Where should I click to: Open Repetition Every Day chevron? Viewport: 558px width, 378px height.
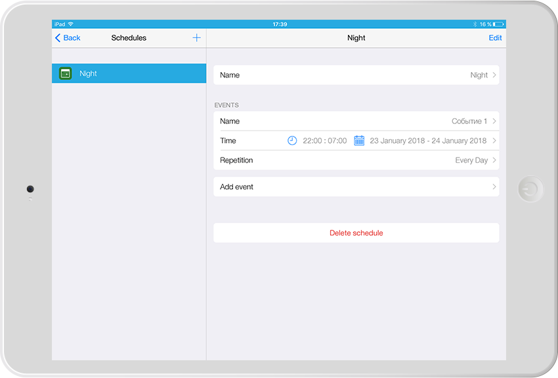click(x=494, y=160)
